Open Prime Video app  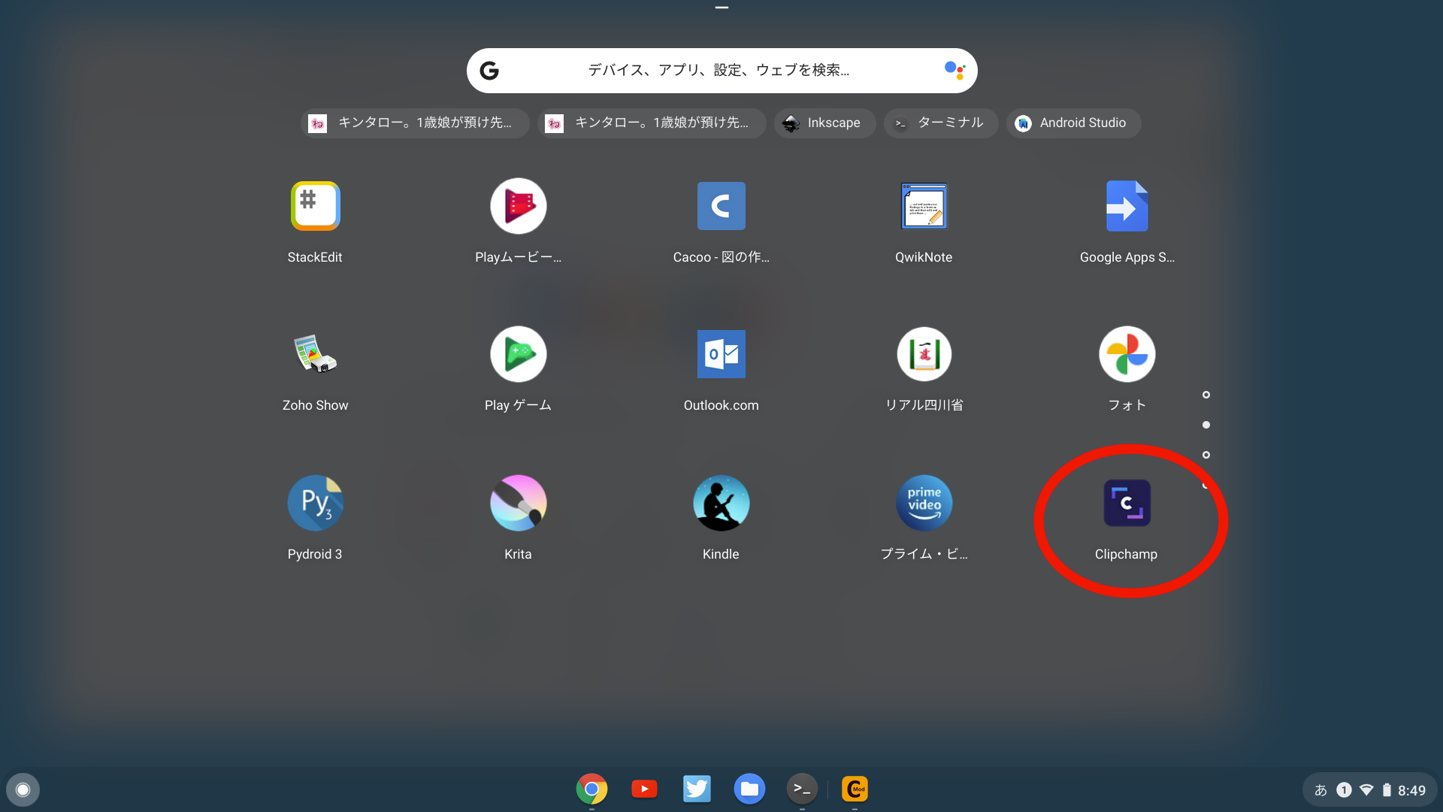pyautogui.click(x=924, y=504)
